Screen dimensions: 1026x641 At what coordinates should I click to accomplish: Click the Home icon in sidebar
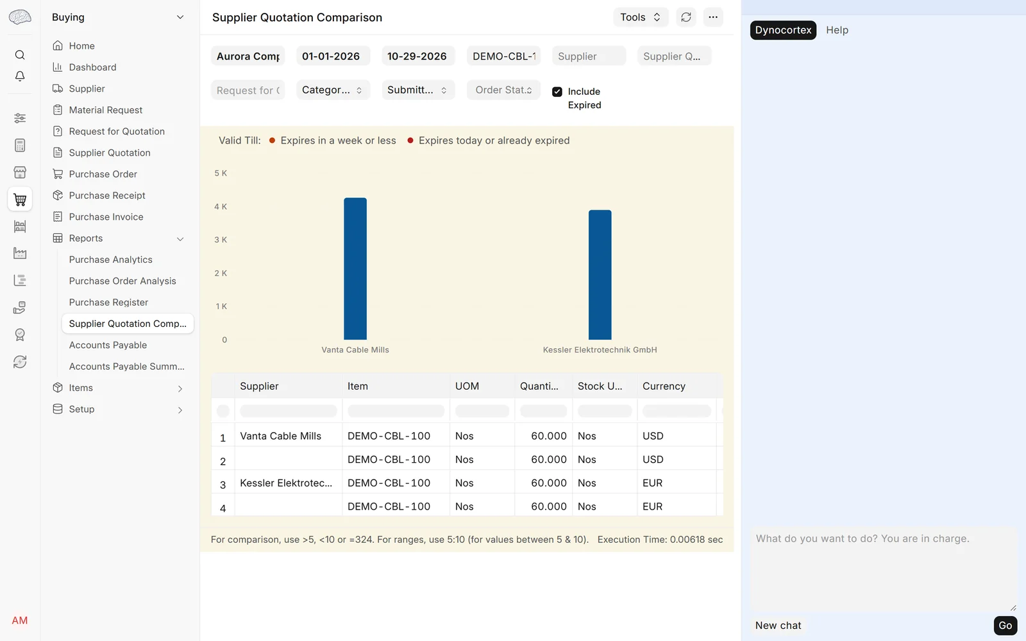click(58, 46)
